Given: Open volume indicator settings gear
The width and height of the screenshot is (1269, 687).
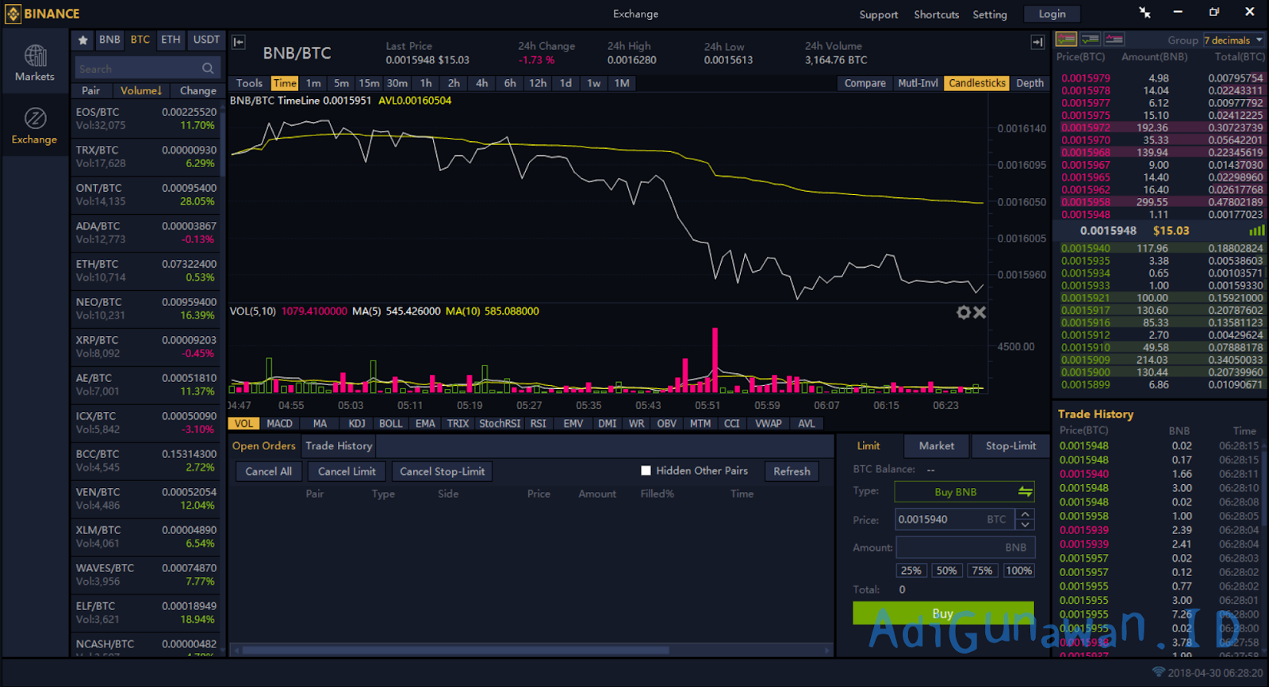Looking at the screenshot, I should 964,312.
